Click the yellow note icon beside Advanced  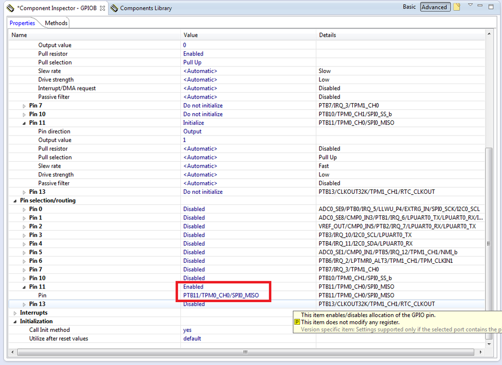click(x=457, y=7)
